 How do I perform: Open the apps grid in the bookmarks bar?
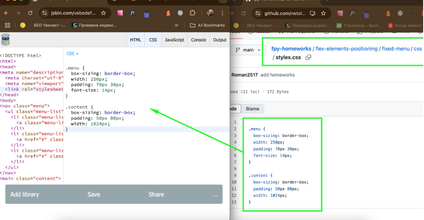[x=8, y=25]
